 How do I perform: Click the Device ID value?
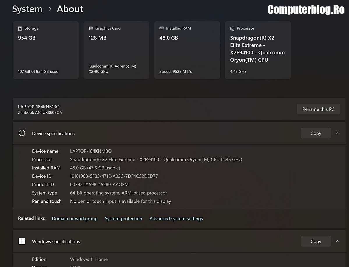click(114, 176)
